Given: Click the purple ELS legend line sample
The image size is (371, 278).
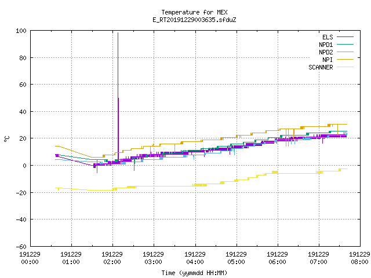Looking at the screenshot, I should pos(345,37).
